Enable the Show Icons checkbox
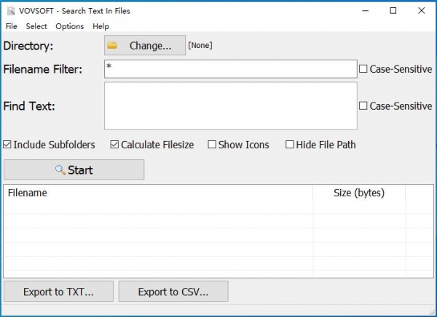The image size is (437, 317). coord(212,145)
